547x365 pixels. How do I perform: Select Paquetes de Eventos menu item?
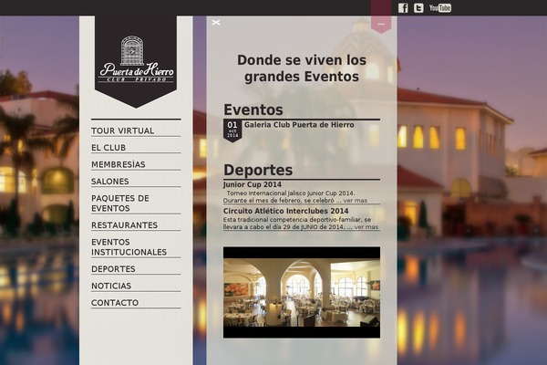[120, 203]
